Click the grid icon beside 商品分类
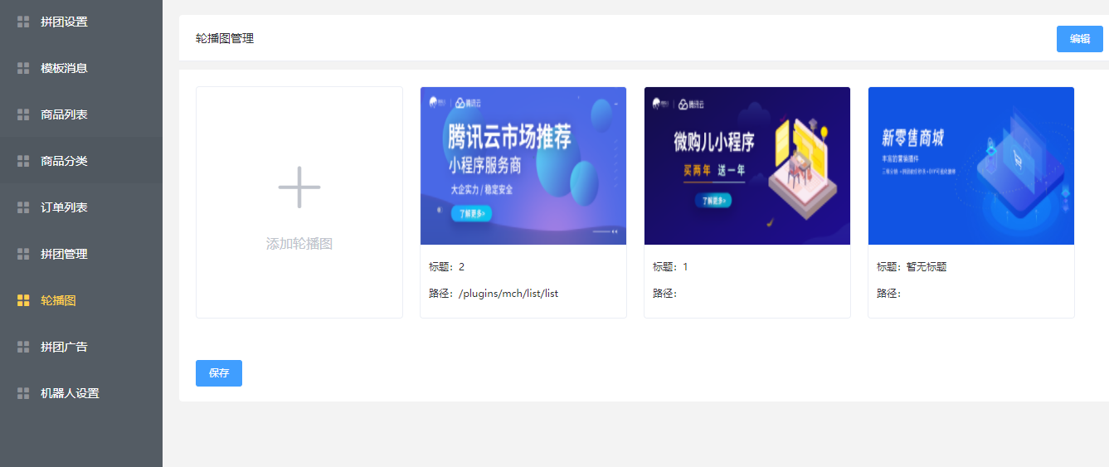The width and height of the screenshot is (1109, 467). click(x=23, y=161)
